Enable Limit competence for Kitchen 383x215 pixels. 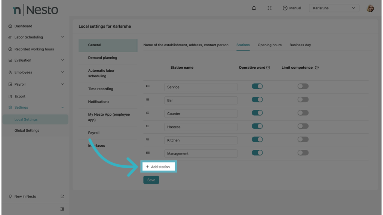coord(303,140)
